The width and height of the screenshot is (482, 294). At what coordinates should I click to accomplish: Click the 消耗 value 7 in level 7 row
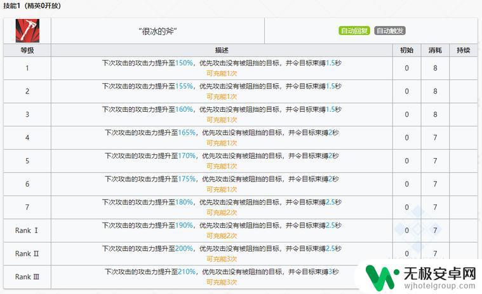click(x=435, y=208)
